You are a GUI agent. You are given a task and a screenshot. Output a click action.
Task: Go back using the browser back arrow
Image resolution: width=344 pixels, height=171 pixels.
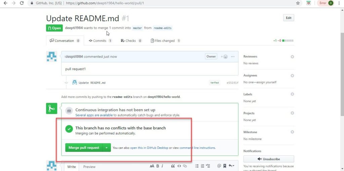[5, 3]
